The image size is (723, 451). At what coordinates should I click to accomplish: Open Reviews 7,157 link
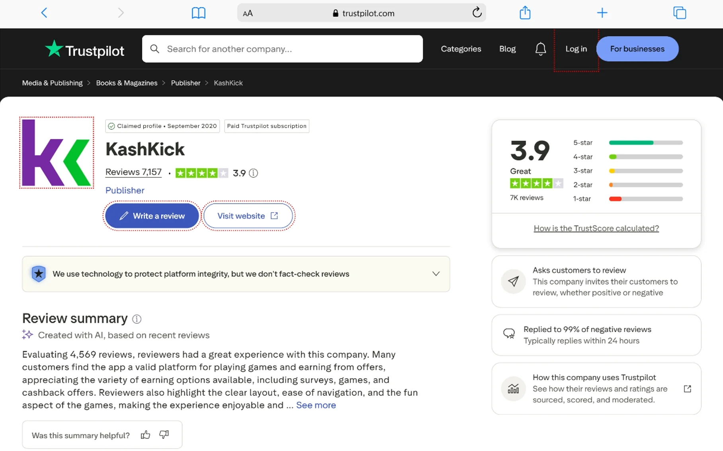tap(133, 172)
